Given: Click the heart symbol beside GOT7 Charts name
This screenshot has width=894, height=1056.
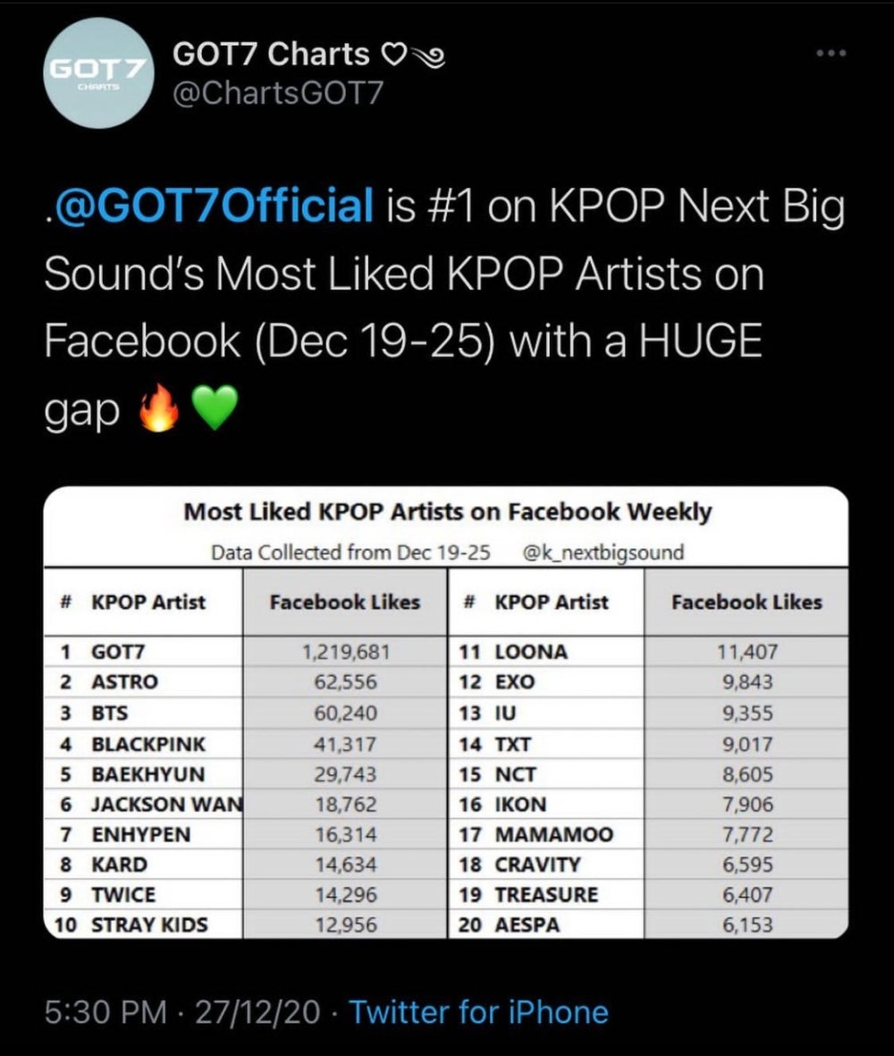Looking at the screenshot, I should point(394,54).
